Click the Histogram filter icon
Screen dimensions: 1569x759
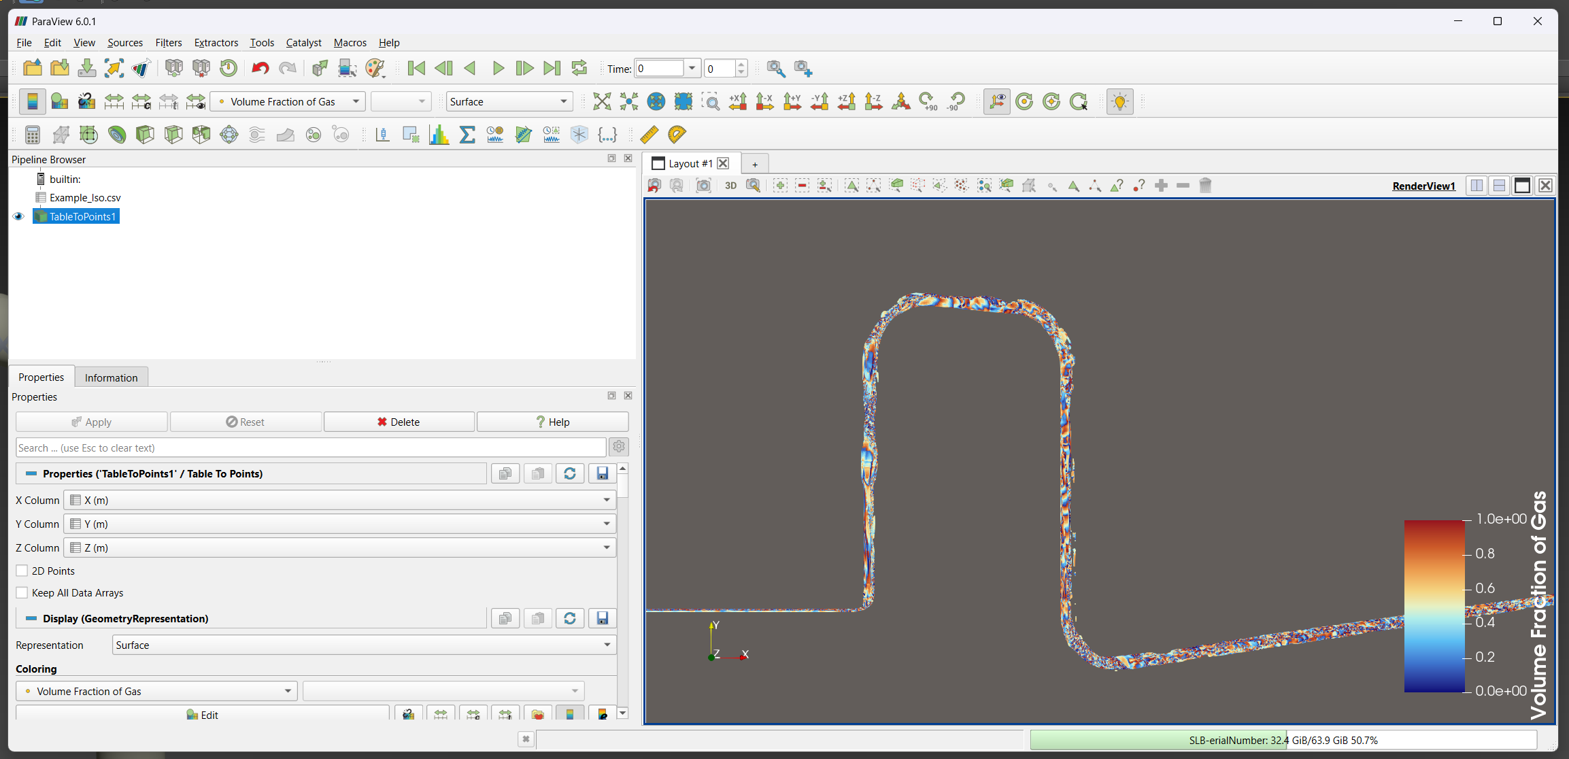439,135
